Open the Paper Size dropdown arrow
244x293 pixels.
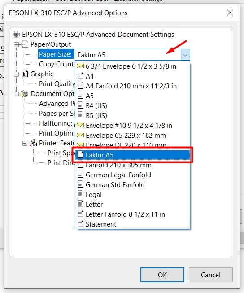(x=185, y=55)
